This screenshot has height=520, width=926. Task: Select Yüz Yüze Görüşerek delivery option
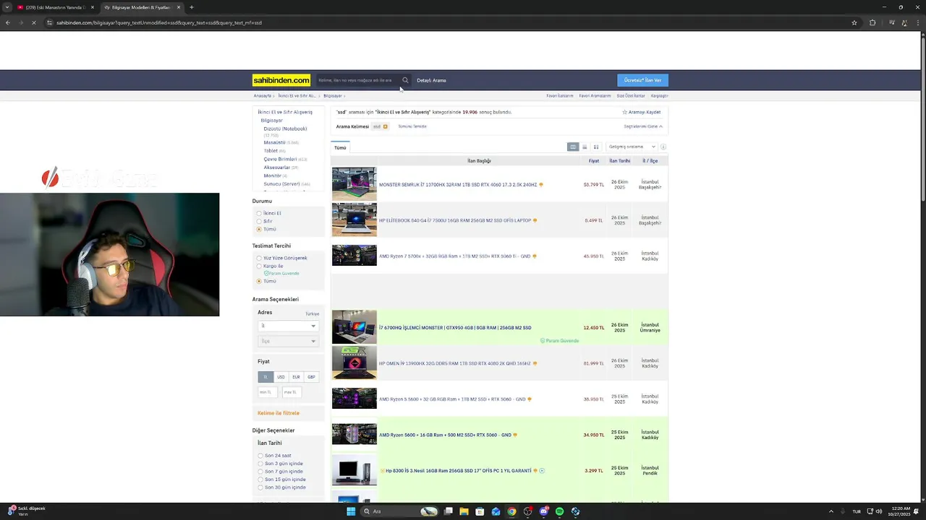point(259,258)
